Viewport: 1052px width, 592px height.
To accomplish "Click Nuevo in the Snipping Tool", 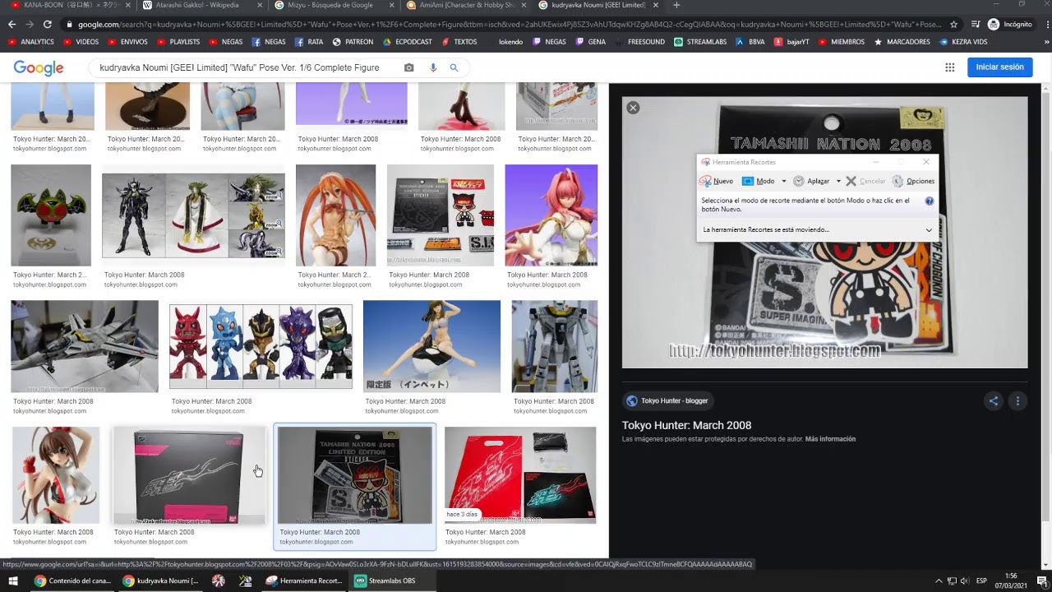I will tap(717, 181).
